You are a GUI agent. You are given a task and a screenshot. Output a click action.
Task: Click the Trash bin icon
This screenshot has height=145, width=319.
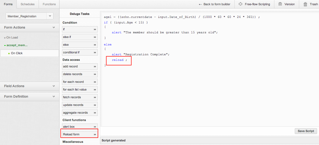pos(305,4)
